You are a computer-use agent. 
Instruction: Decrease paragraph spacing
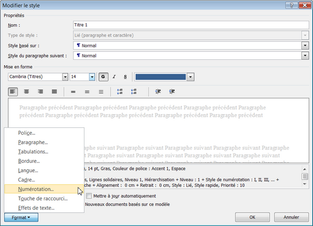coord(134,92)
